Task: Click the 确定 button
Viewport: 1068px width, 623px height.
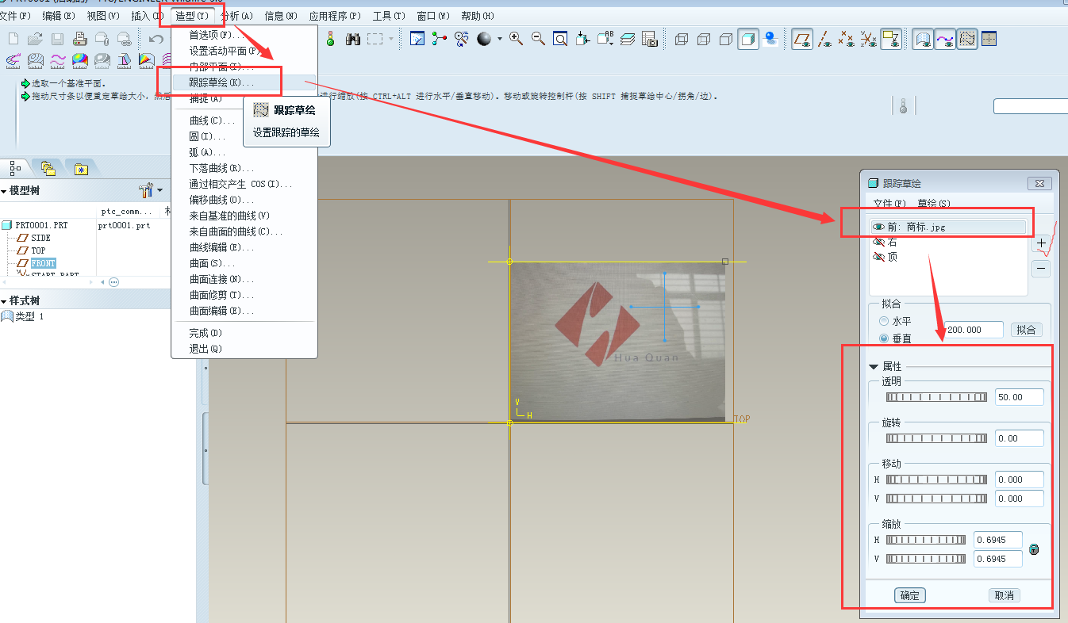Action: pyautogui.click(x=910, y=595)
